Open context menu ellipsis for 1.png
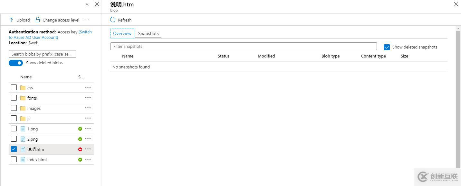Image resolution: width=461 pixels, height=186 pixels. click(88, 128)
